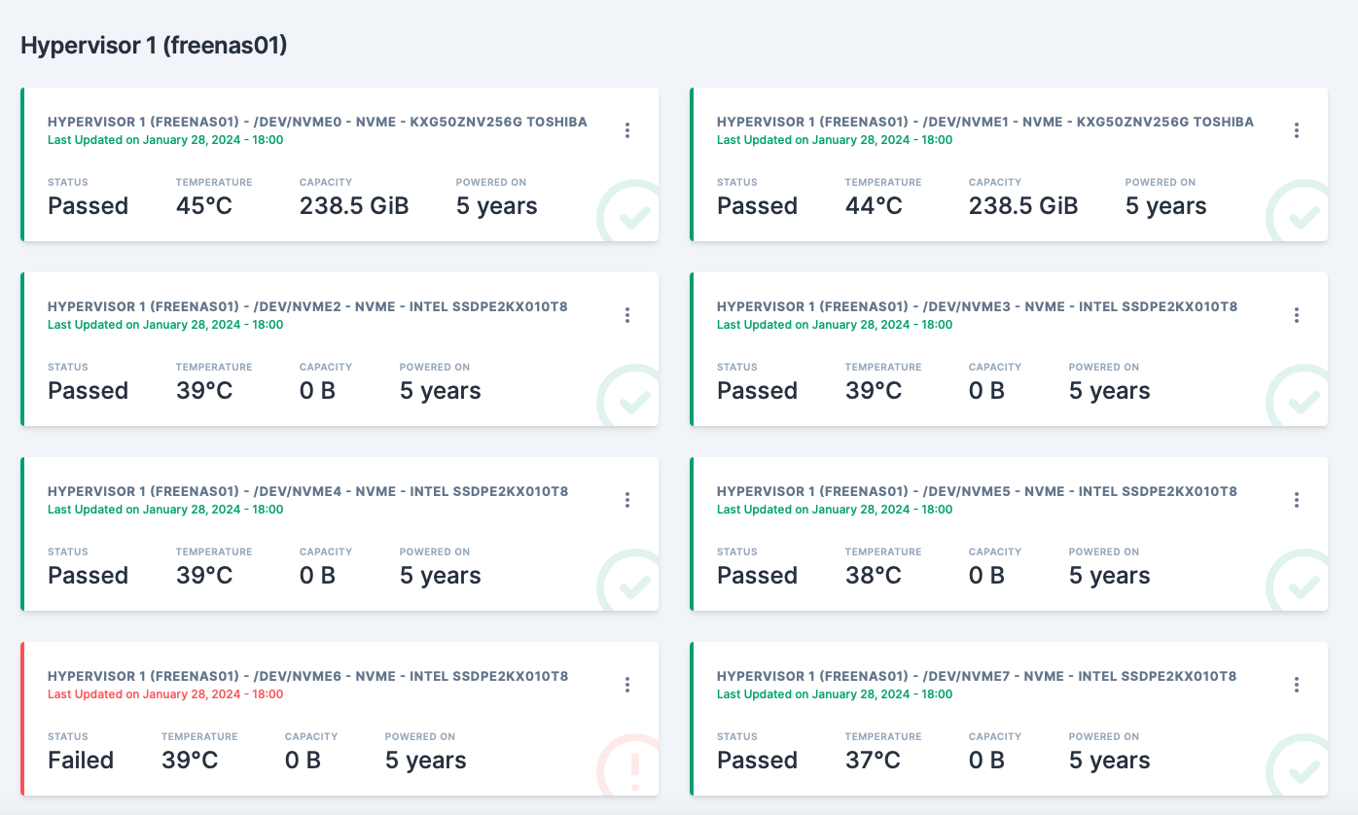Image resolution: width=1358 pixels, height=815 pixels.
Task: Open options menu on the /dev/nvme2 card
Action: [x=627, y=315]
